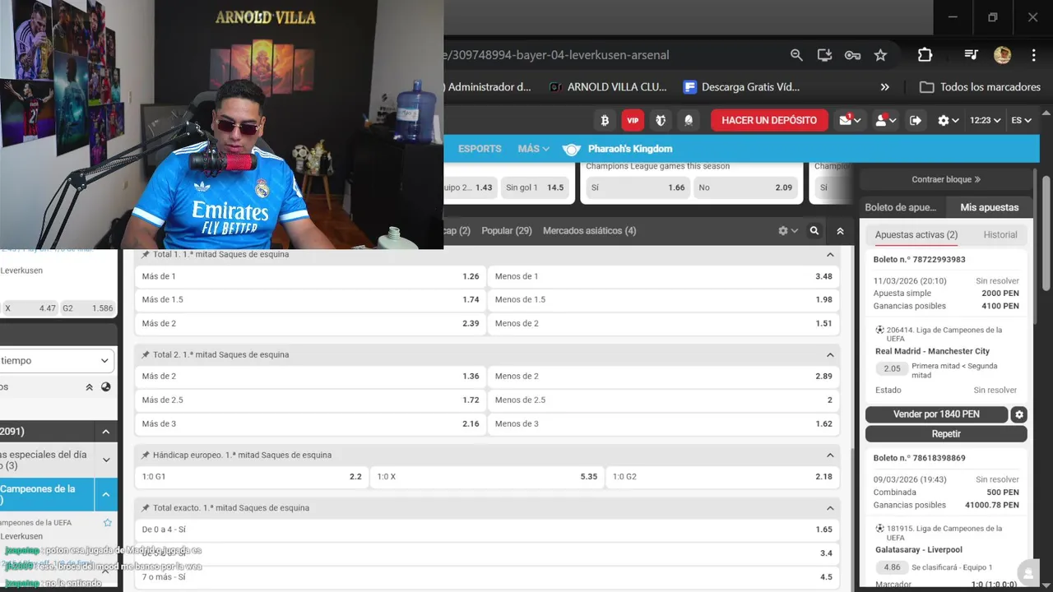Open the saved passwords key icon
Viewport: 1053px width, 592px height.
pos(852,55)
